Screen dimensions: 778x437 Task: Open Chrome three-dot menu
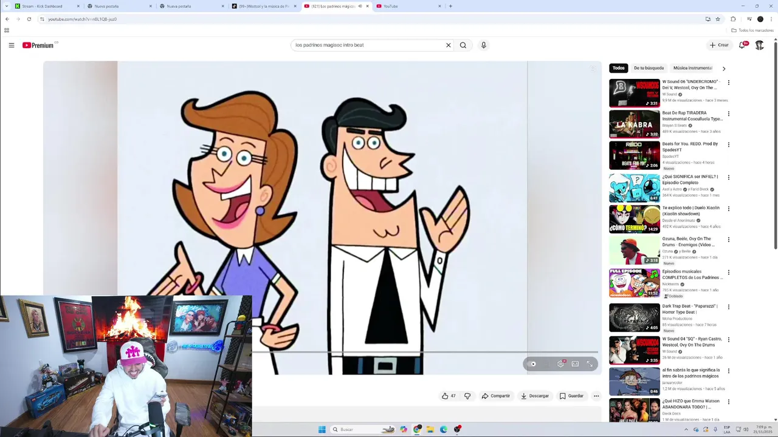[x=771, y=19]
